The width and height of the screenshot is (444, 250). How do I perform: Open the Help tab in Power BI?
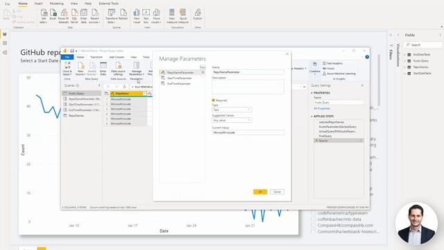(88, 3)
